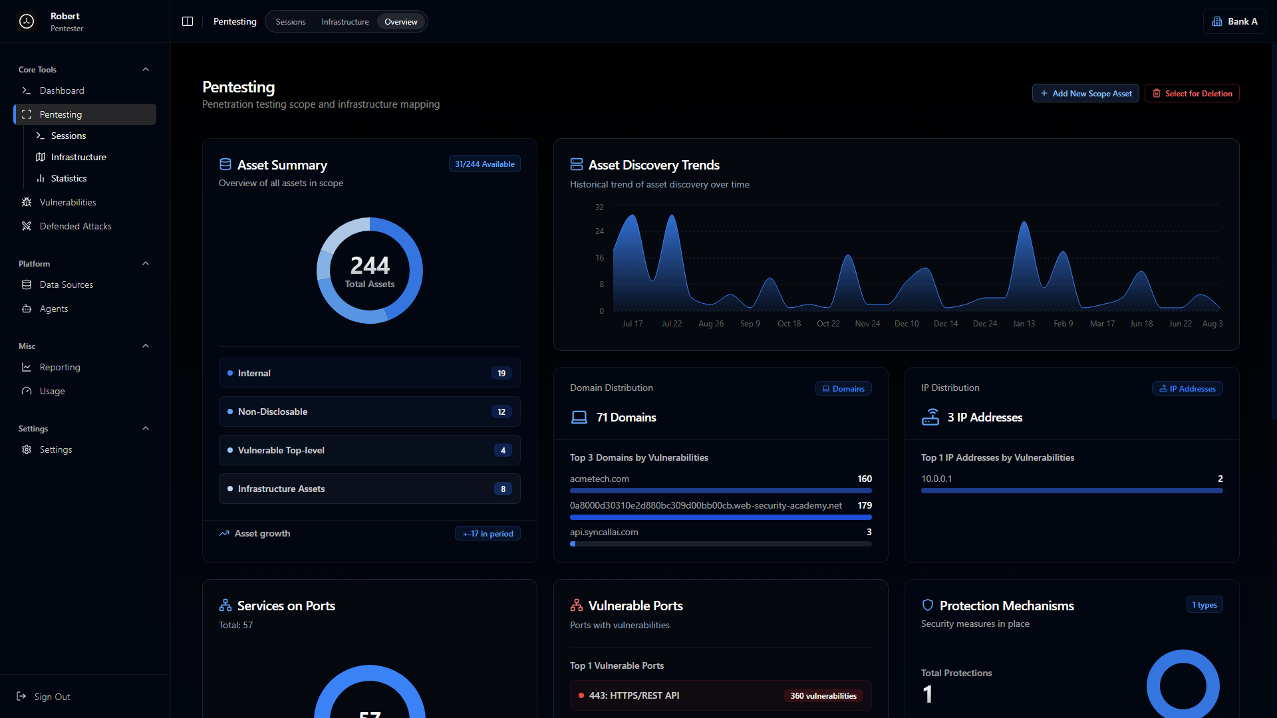Click the 1 types badge
Image resolution: width=1277 pixels, height=718 pixels.
[1205, 604]
